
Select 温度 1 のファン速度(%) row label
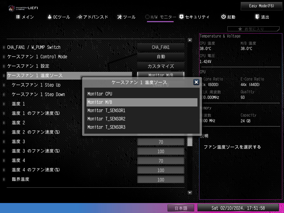(x=36, y=113)
